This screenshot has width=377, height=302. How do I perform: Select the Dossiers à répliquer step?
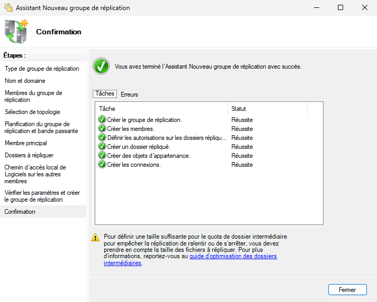click(x=29, y=155)
